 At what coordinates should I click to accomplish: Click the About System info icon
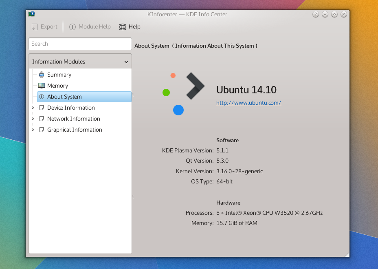coord(42,97)
